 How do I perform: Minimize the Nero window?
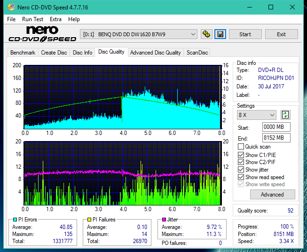coord(250,7)
